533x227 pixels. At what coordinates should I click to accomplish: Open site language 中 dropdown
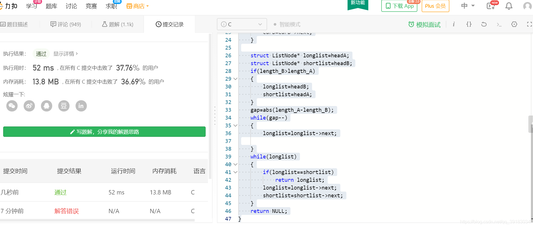coord(468,6)
